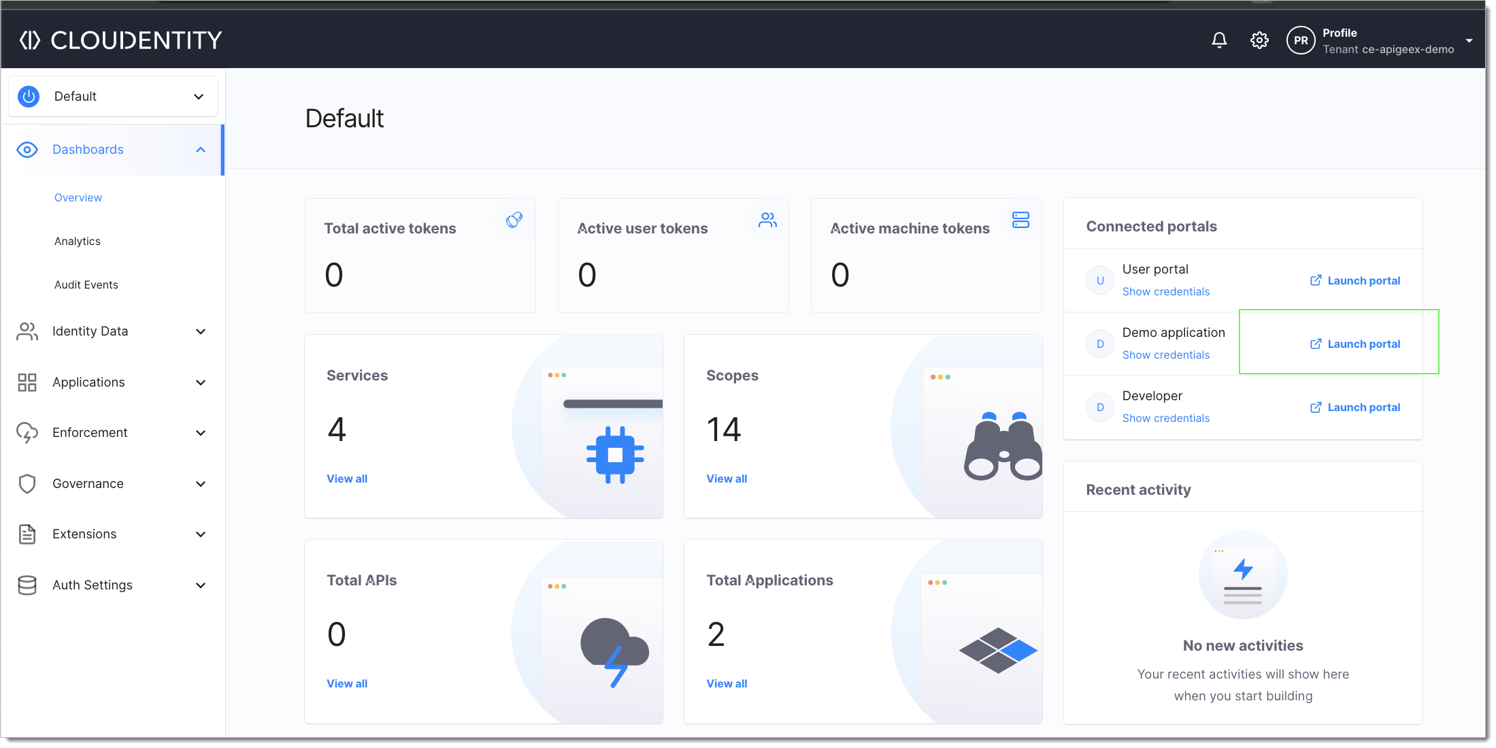Screen dimensions: 1496x748
Task: Launch the Developer portal
Action: coord(1355,407)
